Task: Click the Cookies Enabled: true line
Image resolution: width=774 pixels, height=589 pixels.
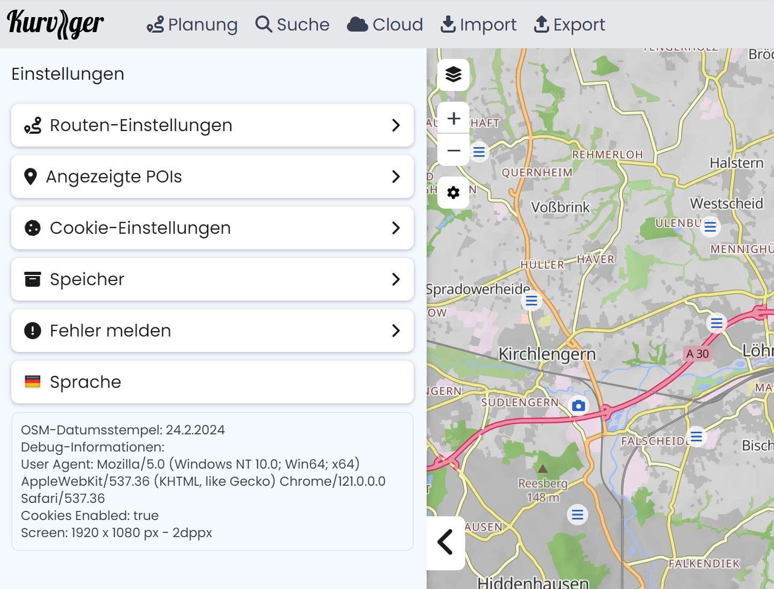Action: pyautogui.click(x=90, y=516)
